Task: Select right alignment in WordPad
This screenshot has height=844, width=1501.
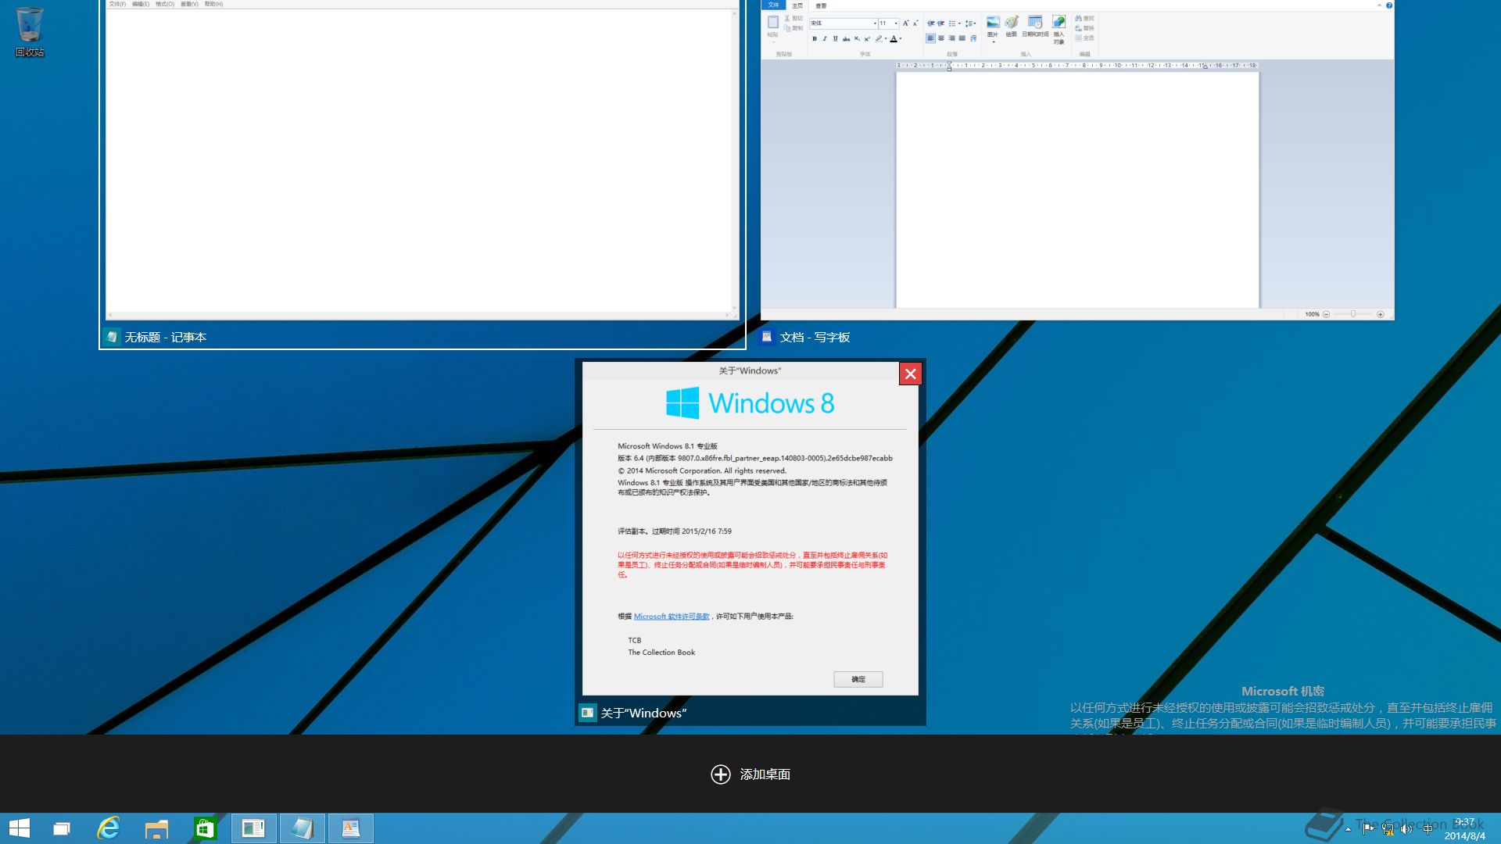Action: pos(951,38)
